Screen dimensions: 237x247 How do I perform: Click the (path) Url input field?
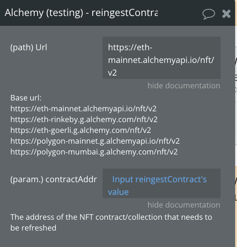[162, 58]
